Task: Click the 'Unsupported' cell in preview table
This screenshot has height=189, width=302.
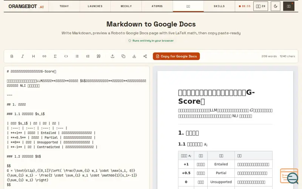Action: [x=221, y=182]
